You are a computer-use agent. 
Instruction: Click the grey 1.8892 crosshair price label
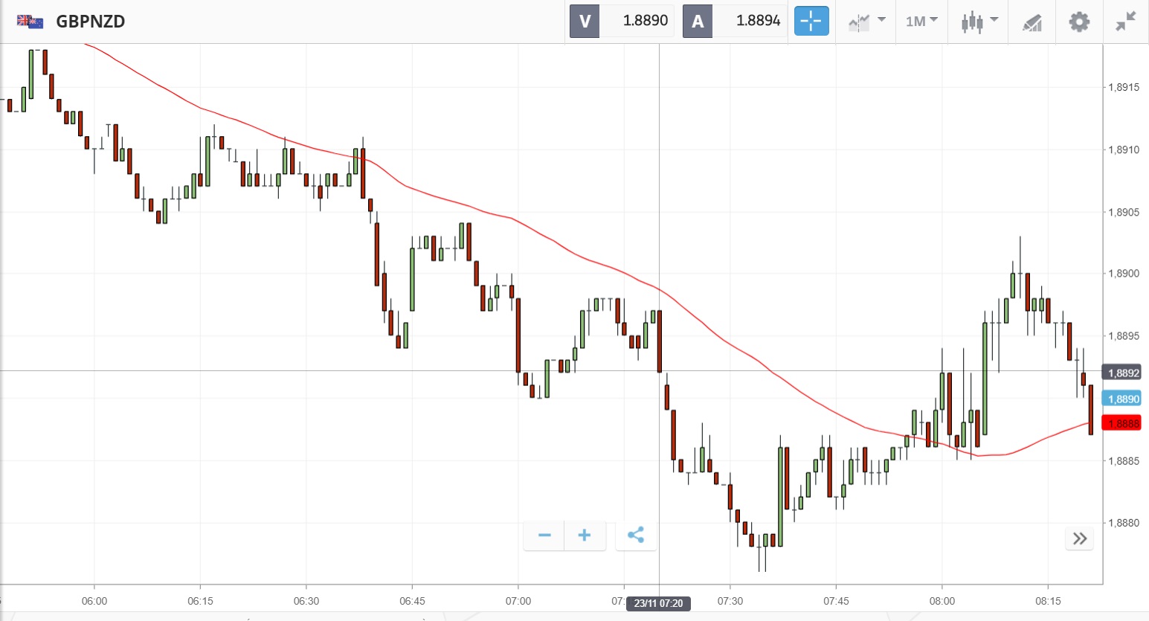pyautogui.click(x=1123, y=373)
